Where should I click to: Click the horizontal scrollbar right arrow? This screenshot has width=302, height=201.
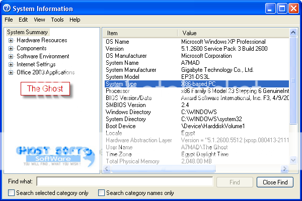284,169
